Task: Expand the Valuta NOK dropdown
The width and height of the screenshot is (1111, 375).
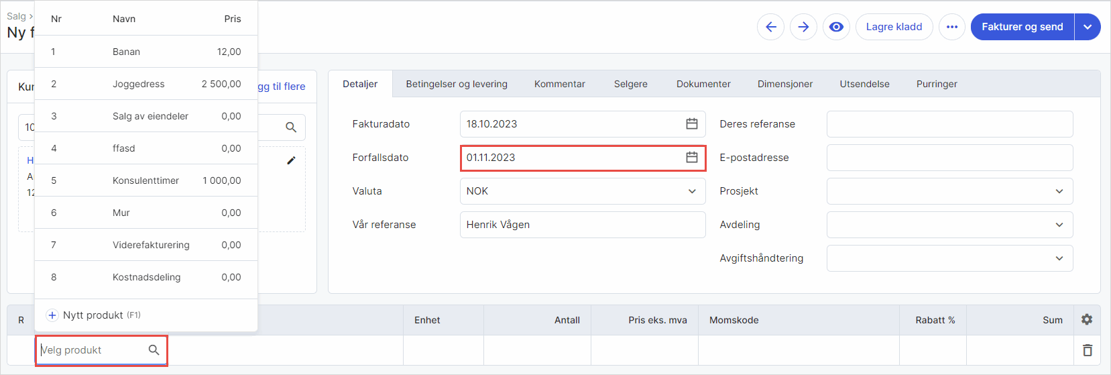Action: (x=692, y=191)
